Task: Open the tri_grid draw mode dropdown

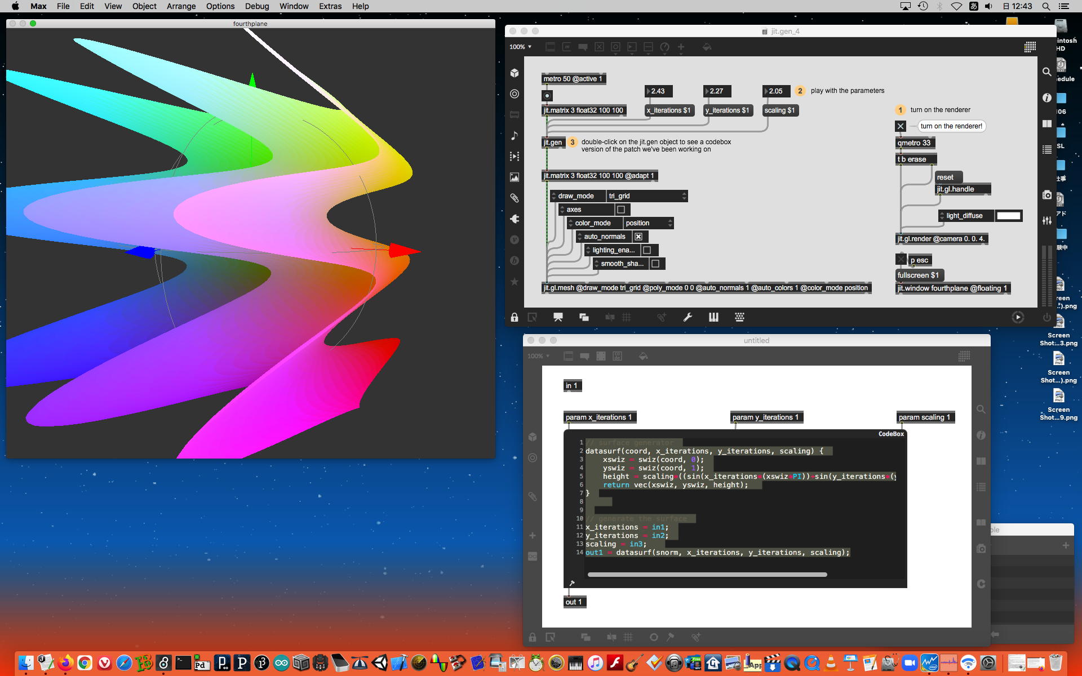Action: (x=647, y=196)
